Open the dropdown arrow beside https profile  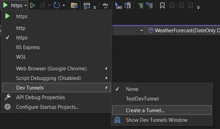tap(25, 5)
